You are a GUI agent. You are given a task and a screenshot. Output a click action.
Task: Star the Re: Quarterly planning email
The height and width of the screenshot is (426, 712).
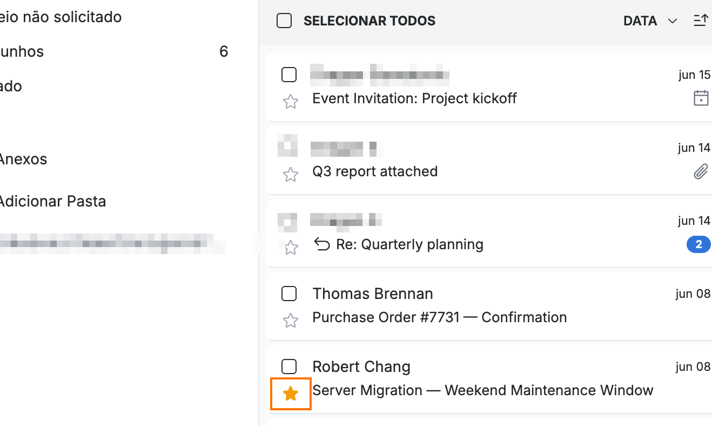[291, 248]
